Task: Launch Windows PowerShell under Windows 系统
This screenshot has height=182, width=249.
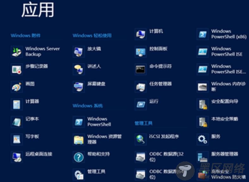Action: coord(92,122)
